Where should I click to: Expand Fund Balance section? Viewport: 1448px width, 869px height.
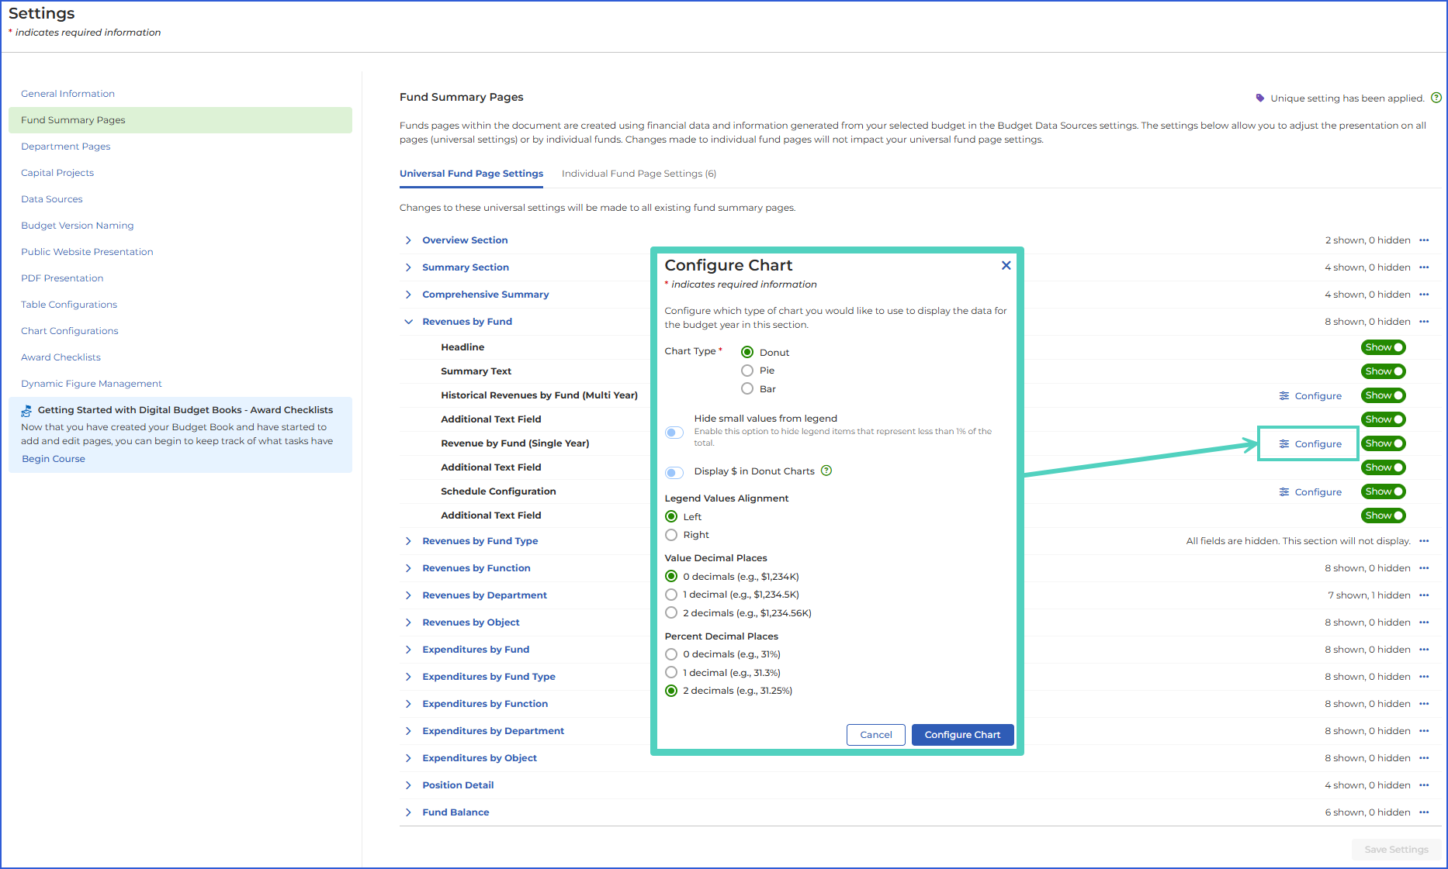[408, 812]
